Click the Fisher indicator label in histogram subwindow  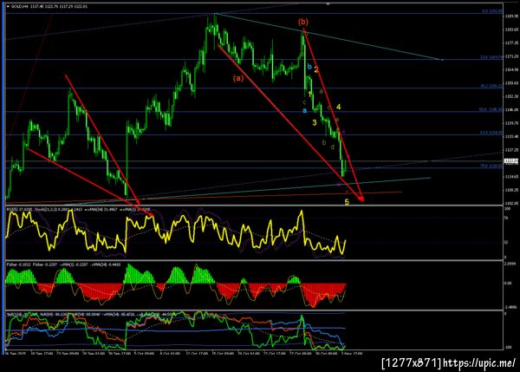(19, 264)
